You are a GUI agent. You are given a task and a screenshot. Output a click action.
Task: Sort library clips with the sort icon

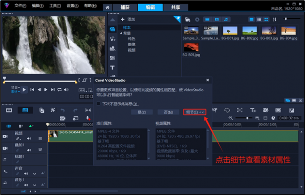tap(274, 19)
